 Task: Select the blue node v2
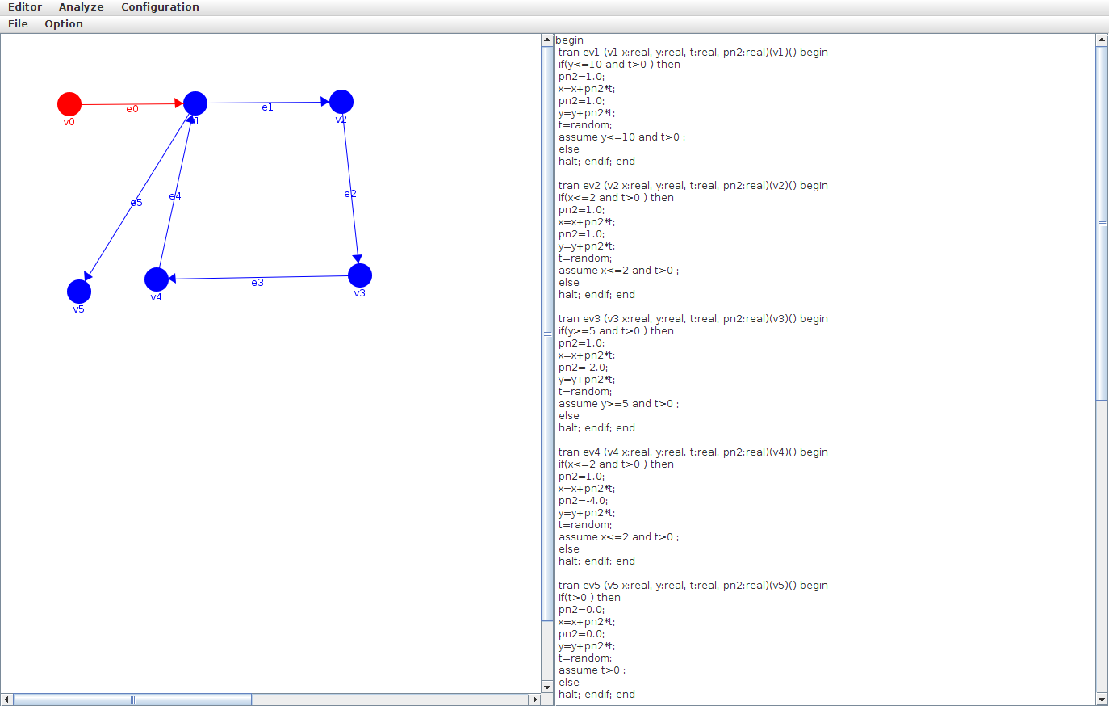coord(341,102)
